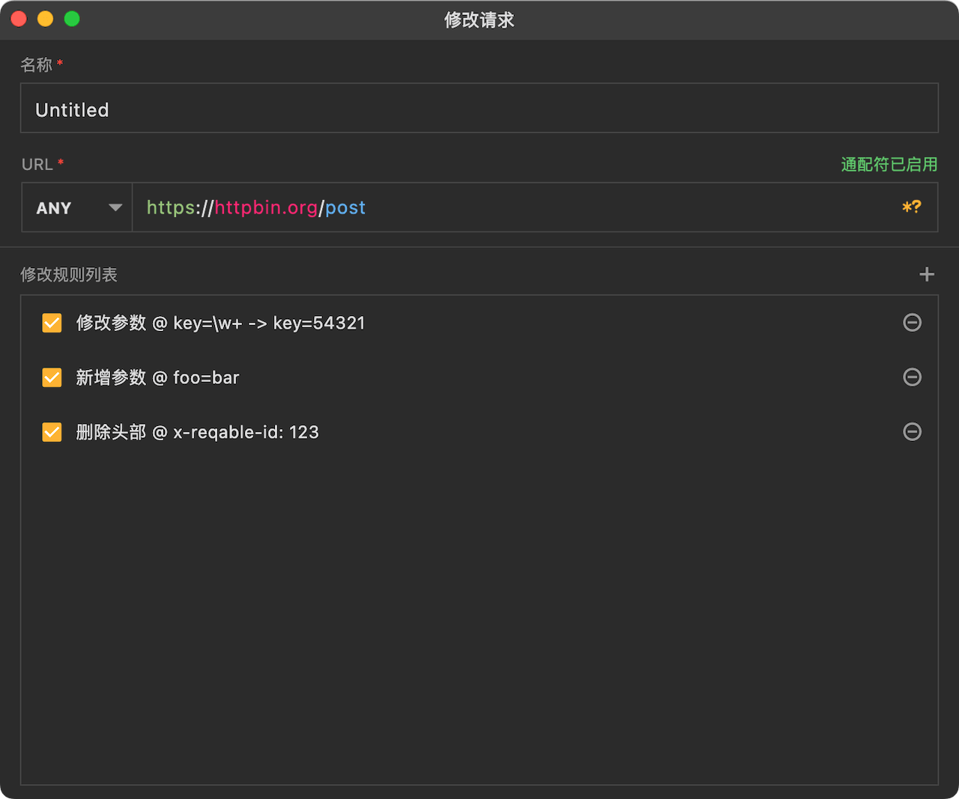Toggle the wildcard *? icon in URL field
This screenshot has width=959, height=799.
tap(911, 207)
